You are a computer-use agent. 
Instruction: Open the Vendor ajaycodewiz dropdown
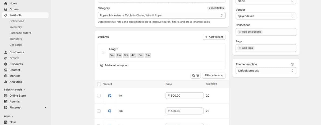pos(266,16)
